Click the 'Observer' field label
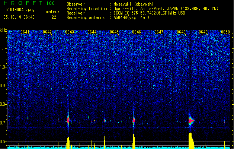The width and height of the screenshot is (234, 149). tap(76, 4)
